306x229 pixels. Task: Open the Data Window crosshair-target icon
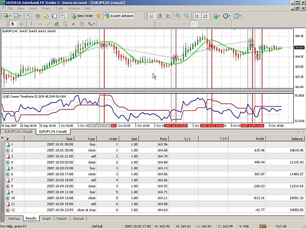[x=38, y=16]
